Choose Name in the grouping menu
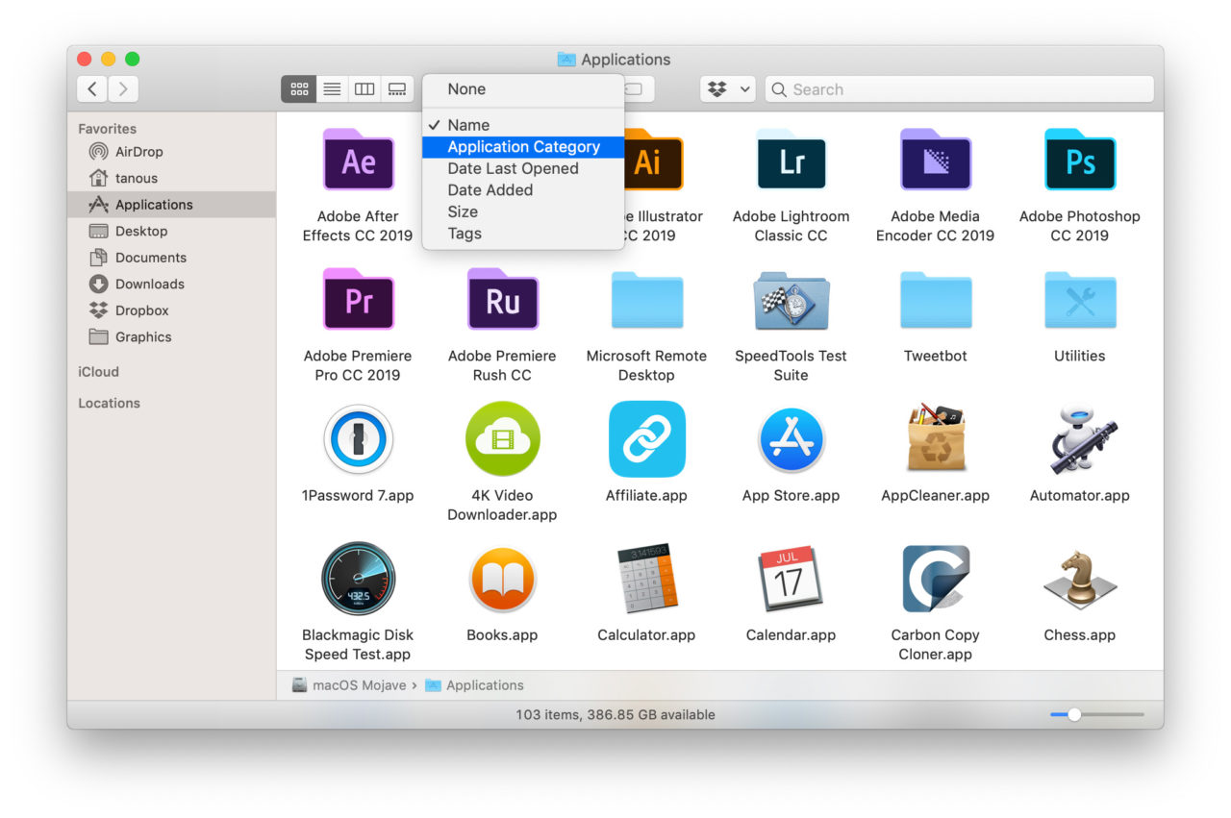Viewport: 1231px width, 818px height. [523, 125]
